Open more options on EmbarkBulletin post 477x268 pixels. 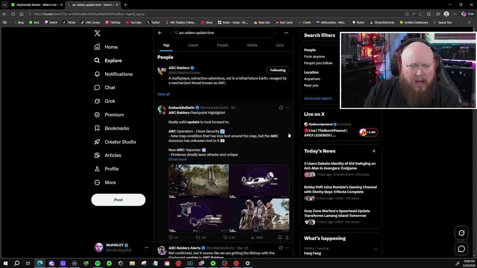[287, 108]
